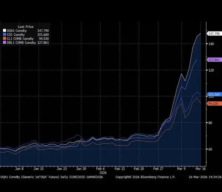
Task: Click the Jan 8 date label
Action: pyautogui.click(x=19, y=168)
